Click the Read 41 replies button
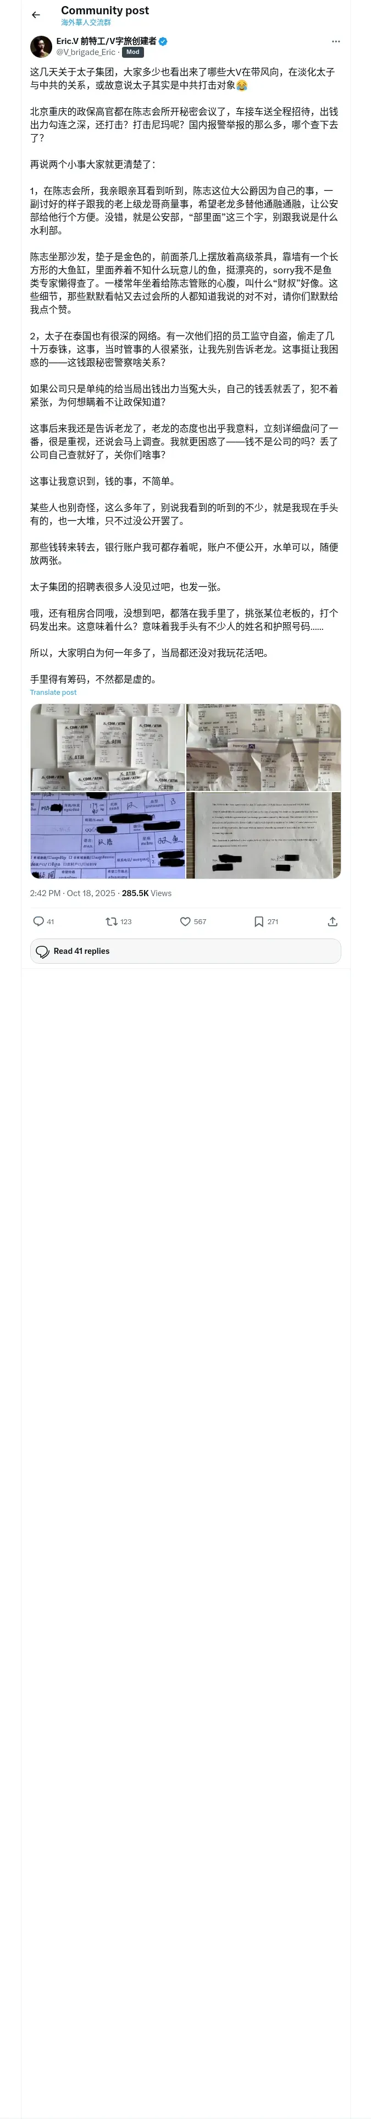The image size is (371, 2119). click(x=185, y=951)
